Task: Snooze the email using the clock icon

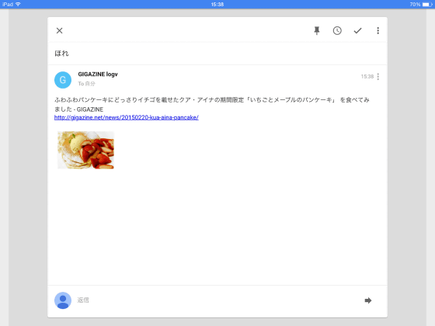Action: 337,30
